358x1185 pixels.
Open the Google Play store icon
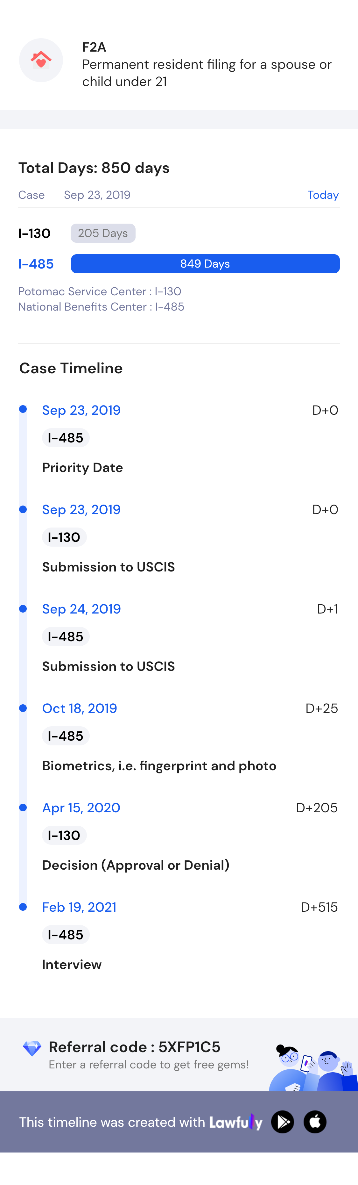(x=283, y=1122)
